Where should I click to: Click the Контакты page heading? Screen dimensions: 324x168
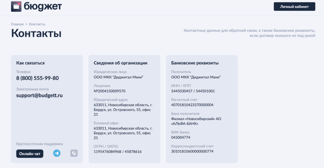coord(36,34)
